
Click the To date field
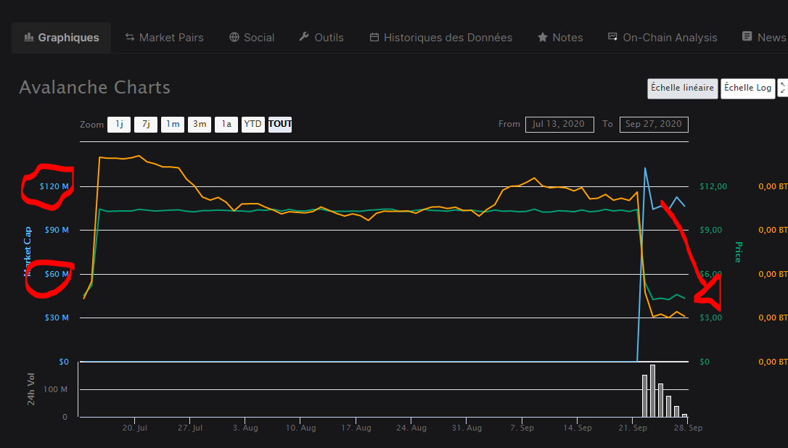point(654,125)
